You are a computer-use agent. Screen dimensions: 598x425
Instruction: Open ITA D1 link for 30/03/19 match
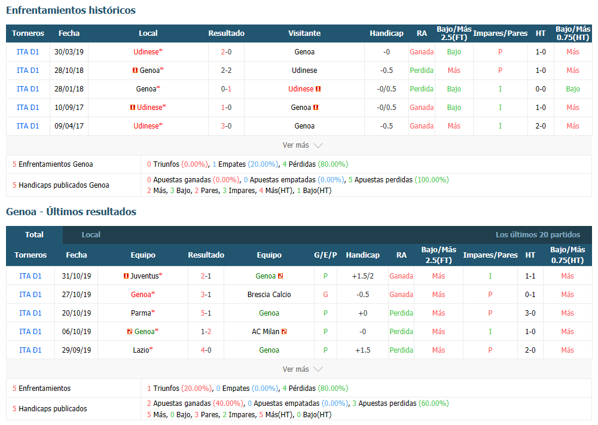pyautogui.click(x=28, y=52)
